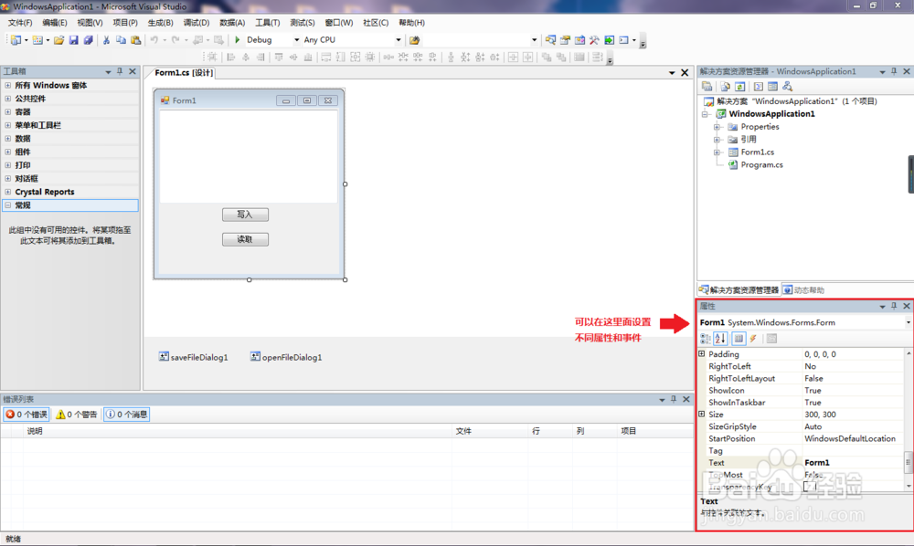The width and height of the screenshot is (914, 546).
Task: Open the 文件(F) menu
Action: click(20, 22)
